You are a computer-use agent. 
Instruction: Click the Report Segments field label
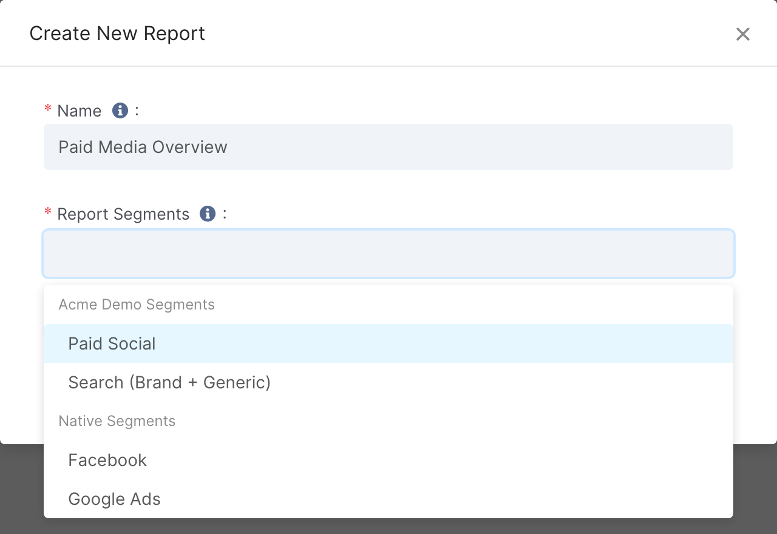coord(123,214)
